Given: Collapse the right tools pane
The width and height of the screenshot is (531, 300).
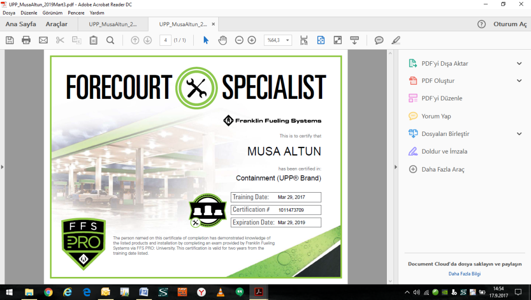Looking at the screenshot, I should [x=396, y=167].
